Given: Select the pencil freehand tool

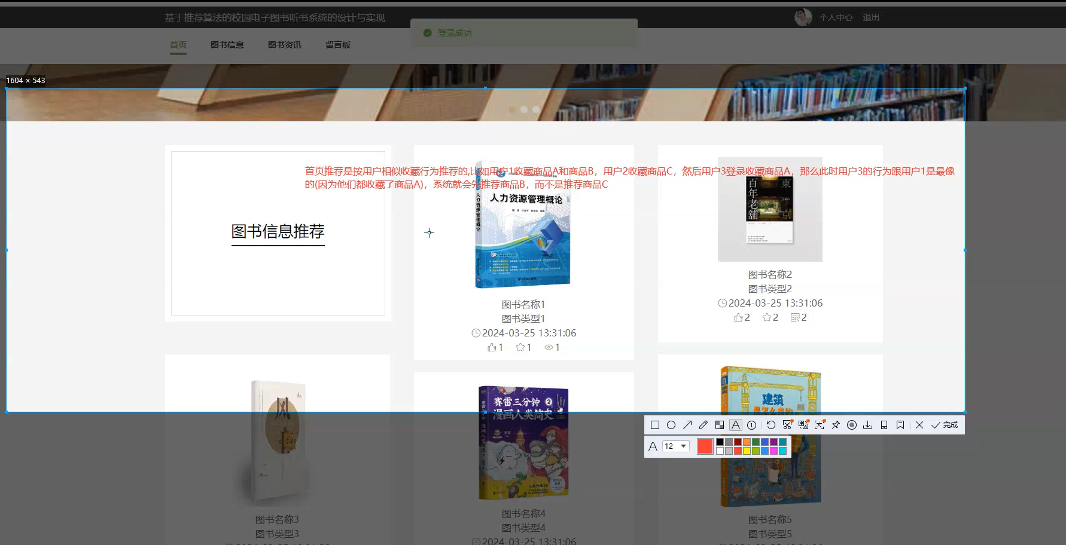Looking at the screenshot, I should (x=703, y=425).
